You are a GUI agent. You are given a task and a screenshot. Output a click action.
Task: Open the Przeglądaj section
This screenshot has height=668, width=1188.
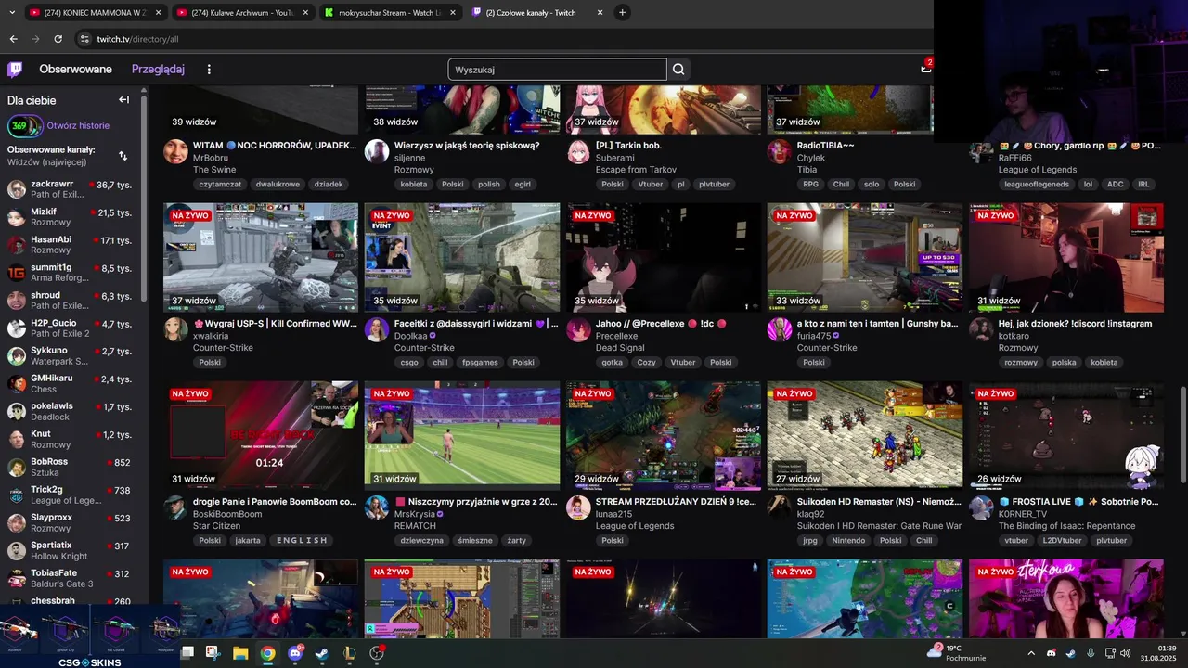tap(158, 70)
